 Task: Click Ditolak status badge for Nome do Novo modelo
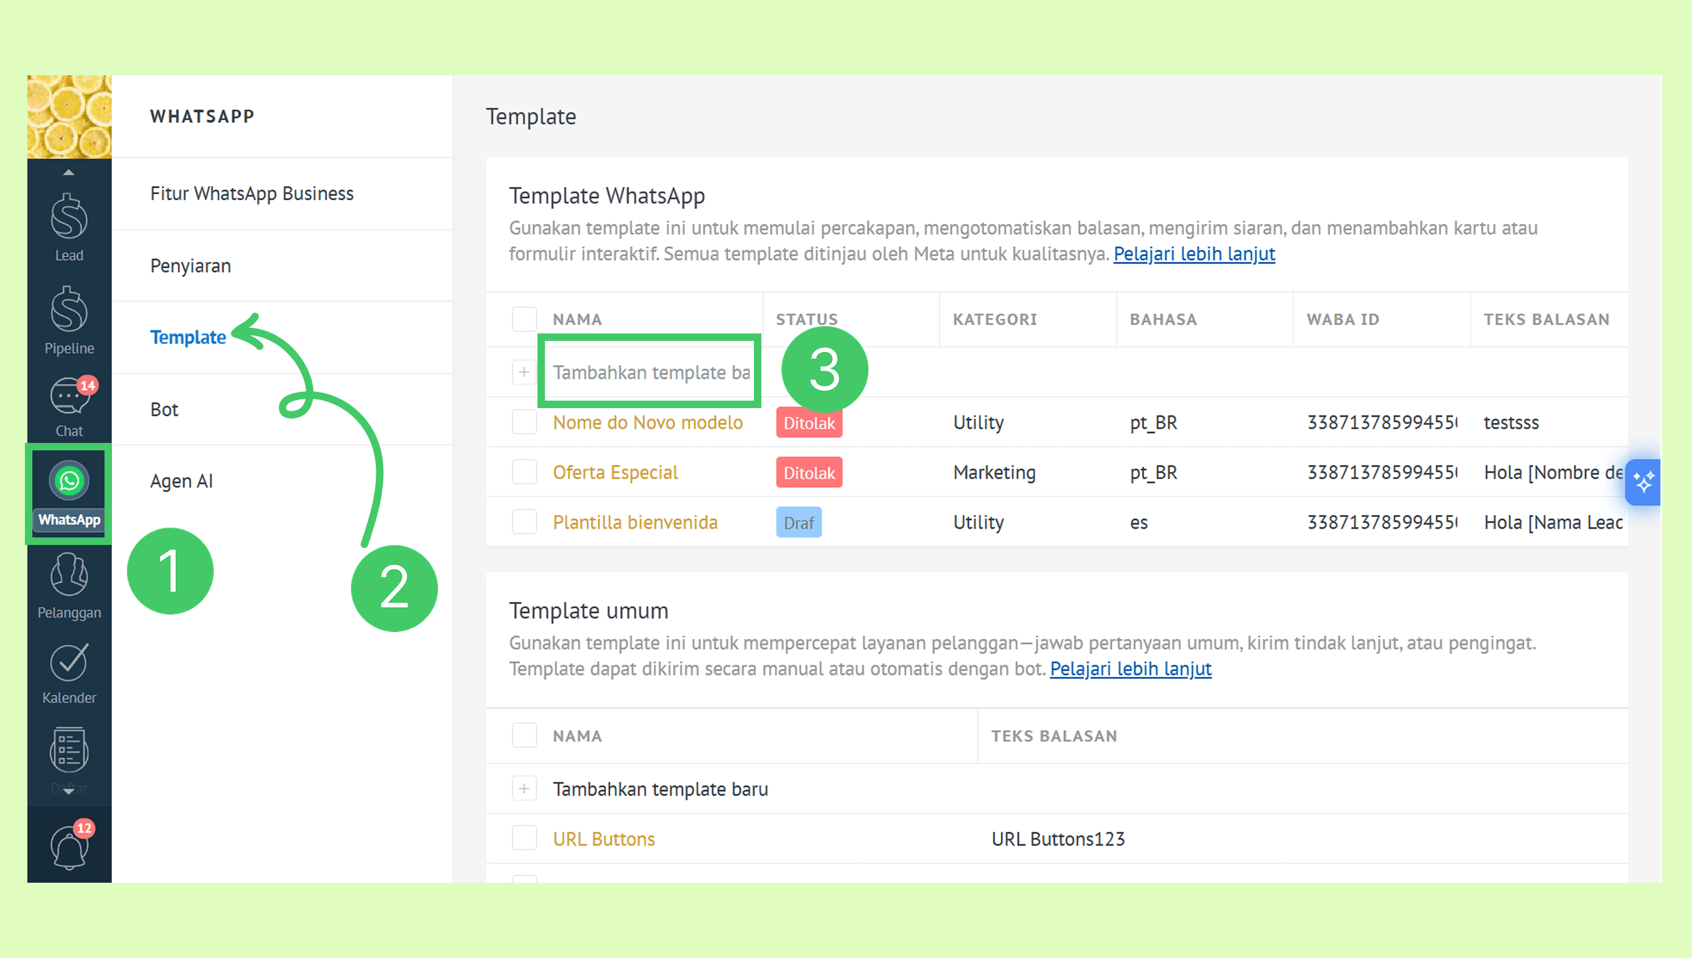coord(809,422)
